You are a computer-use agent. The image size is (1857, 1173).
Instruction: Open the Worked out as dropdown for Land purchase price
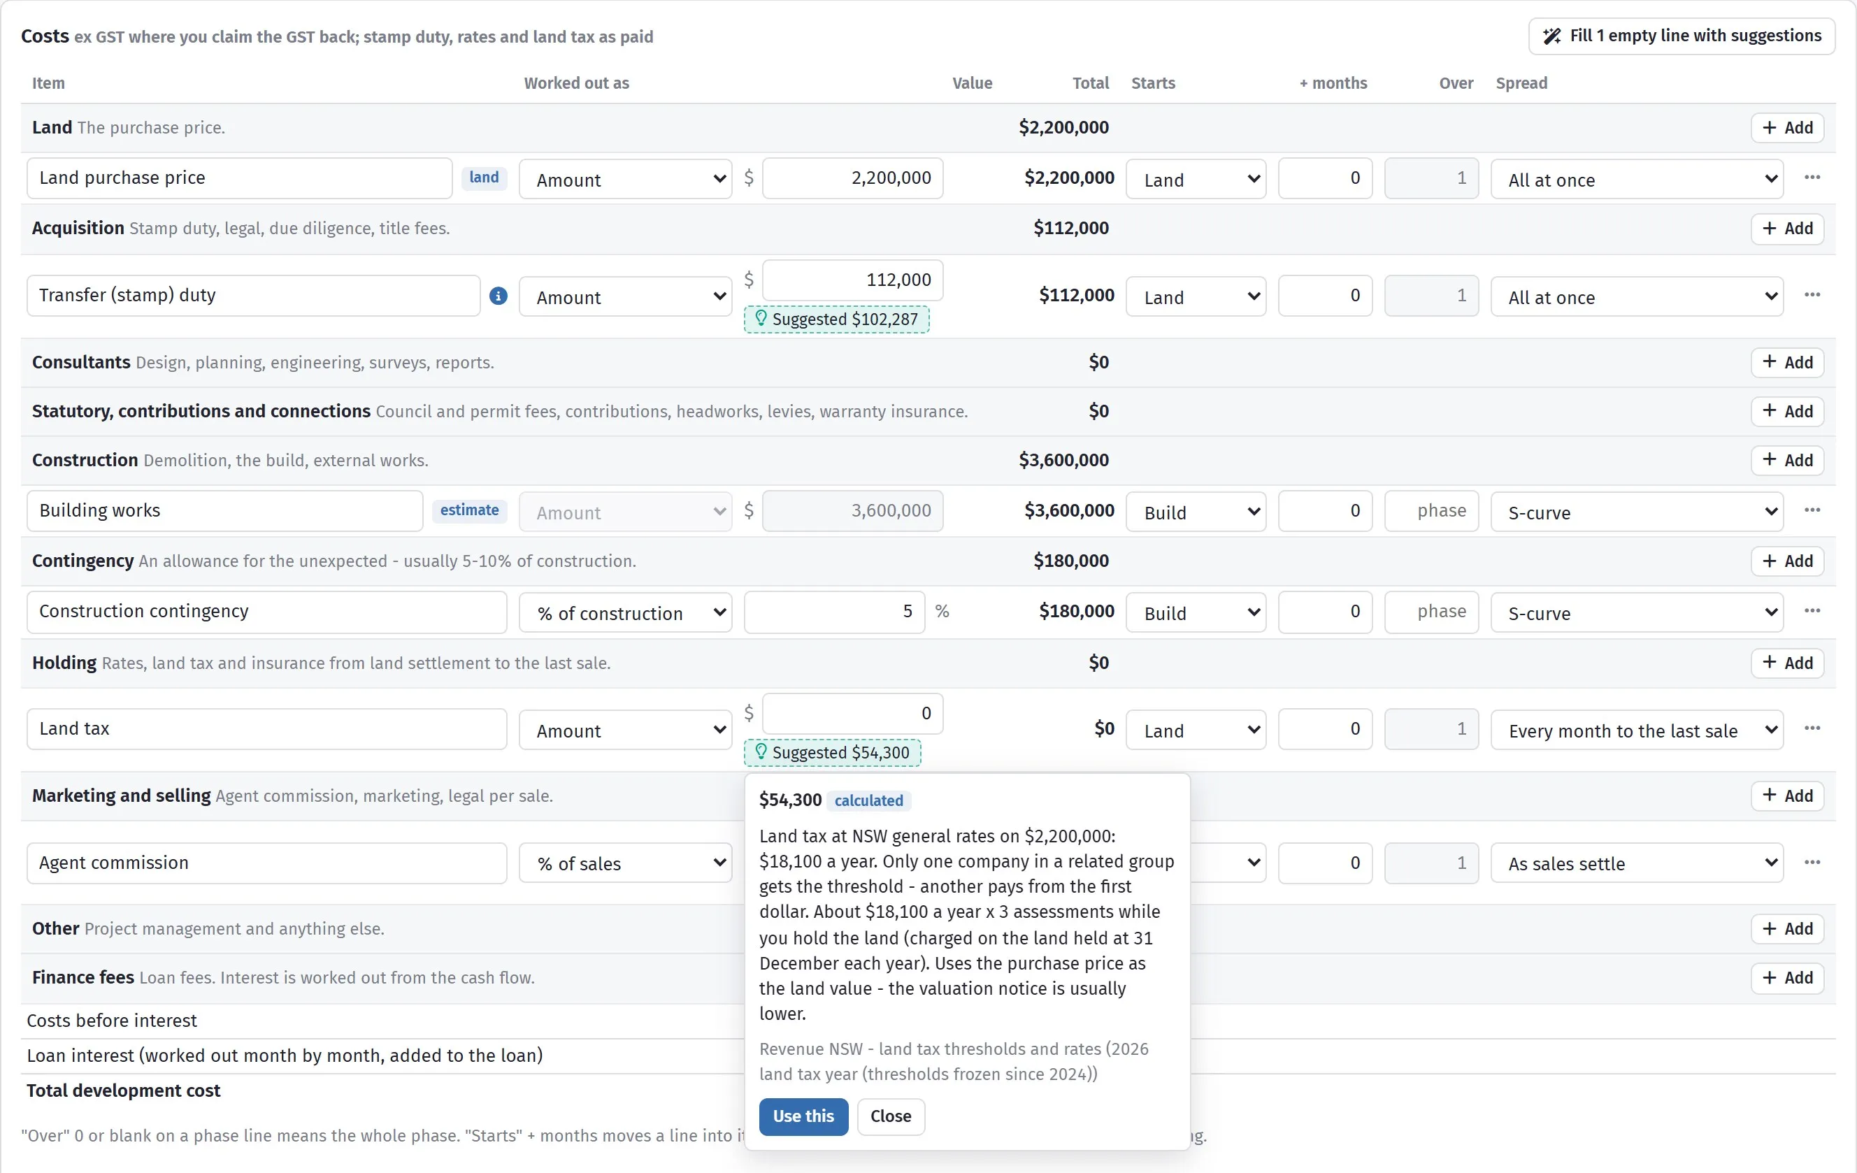point(626,179)
